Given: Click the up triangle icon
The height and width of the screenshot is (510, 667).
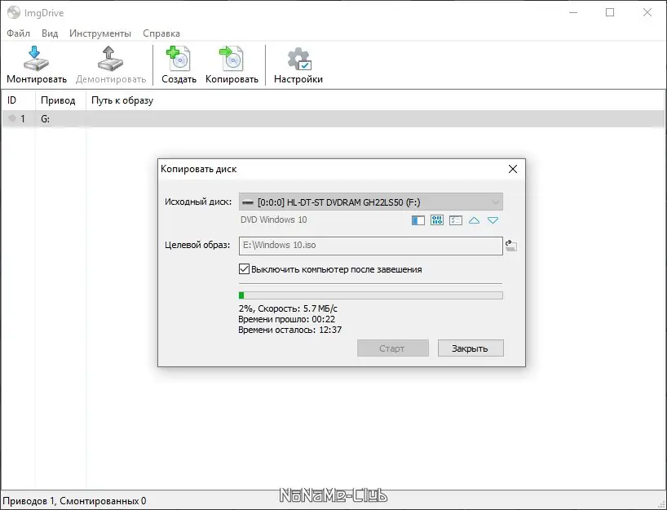Looking at the screenshot, I should click(x=474, y=220).
